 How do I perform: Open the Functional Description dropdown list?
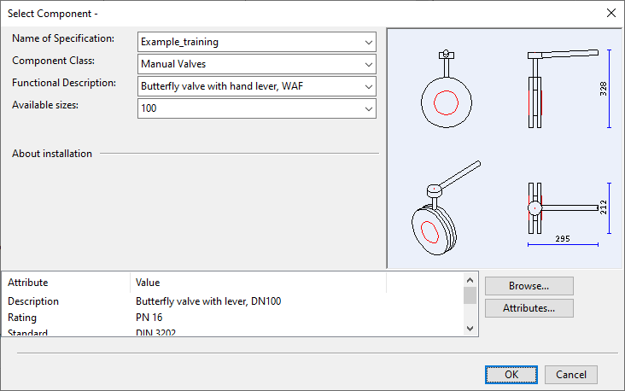tap(368, 86)
